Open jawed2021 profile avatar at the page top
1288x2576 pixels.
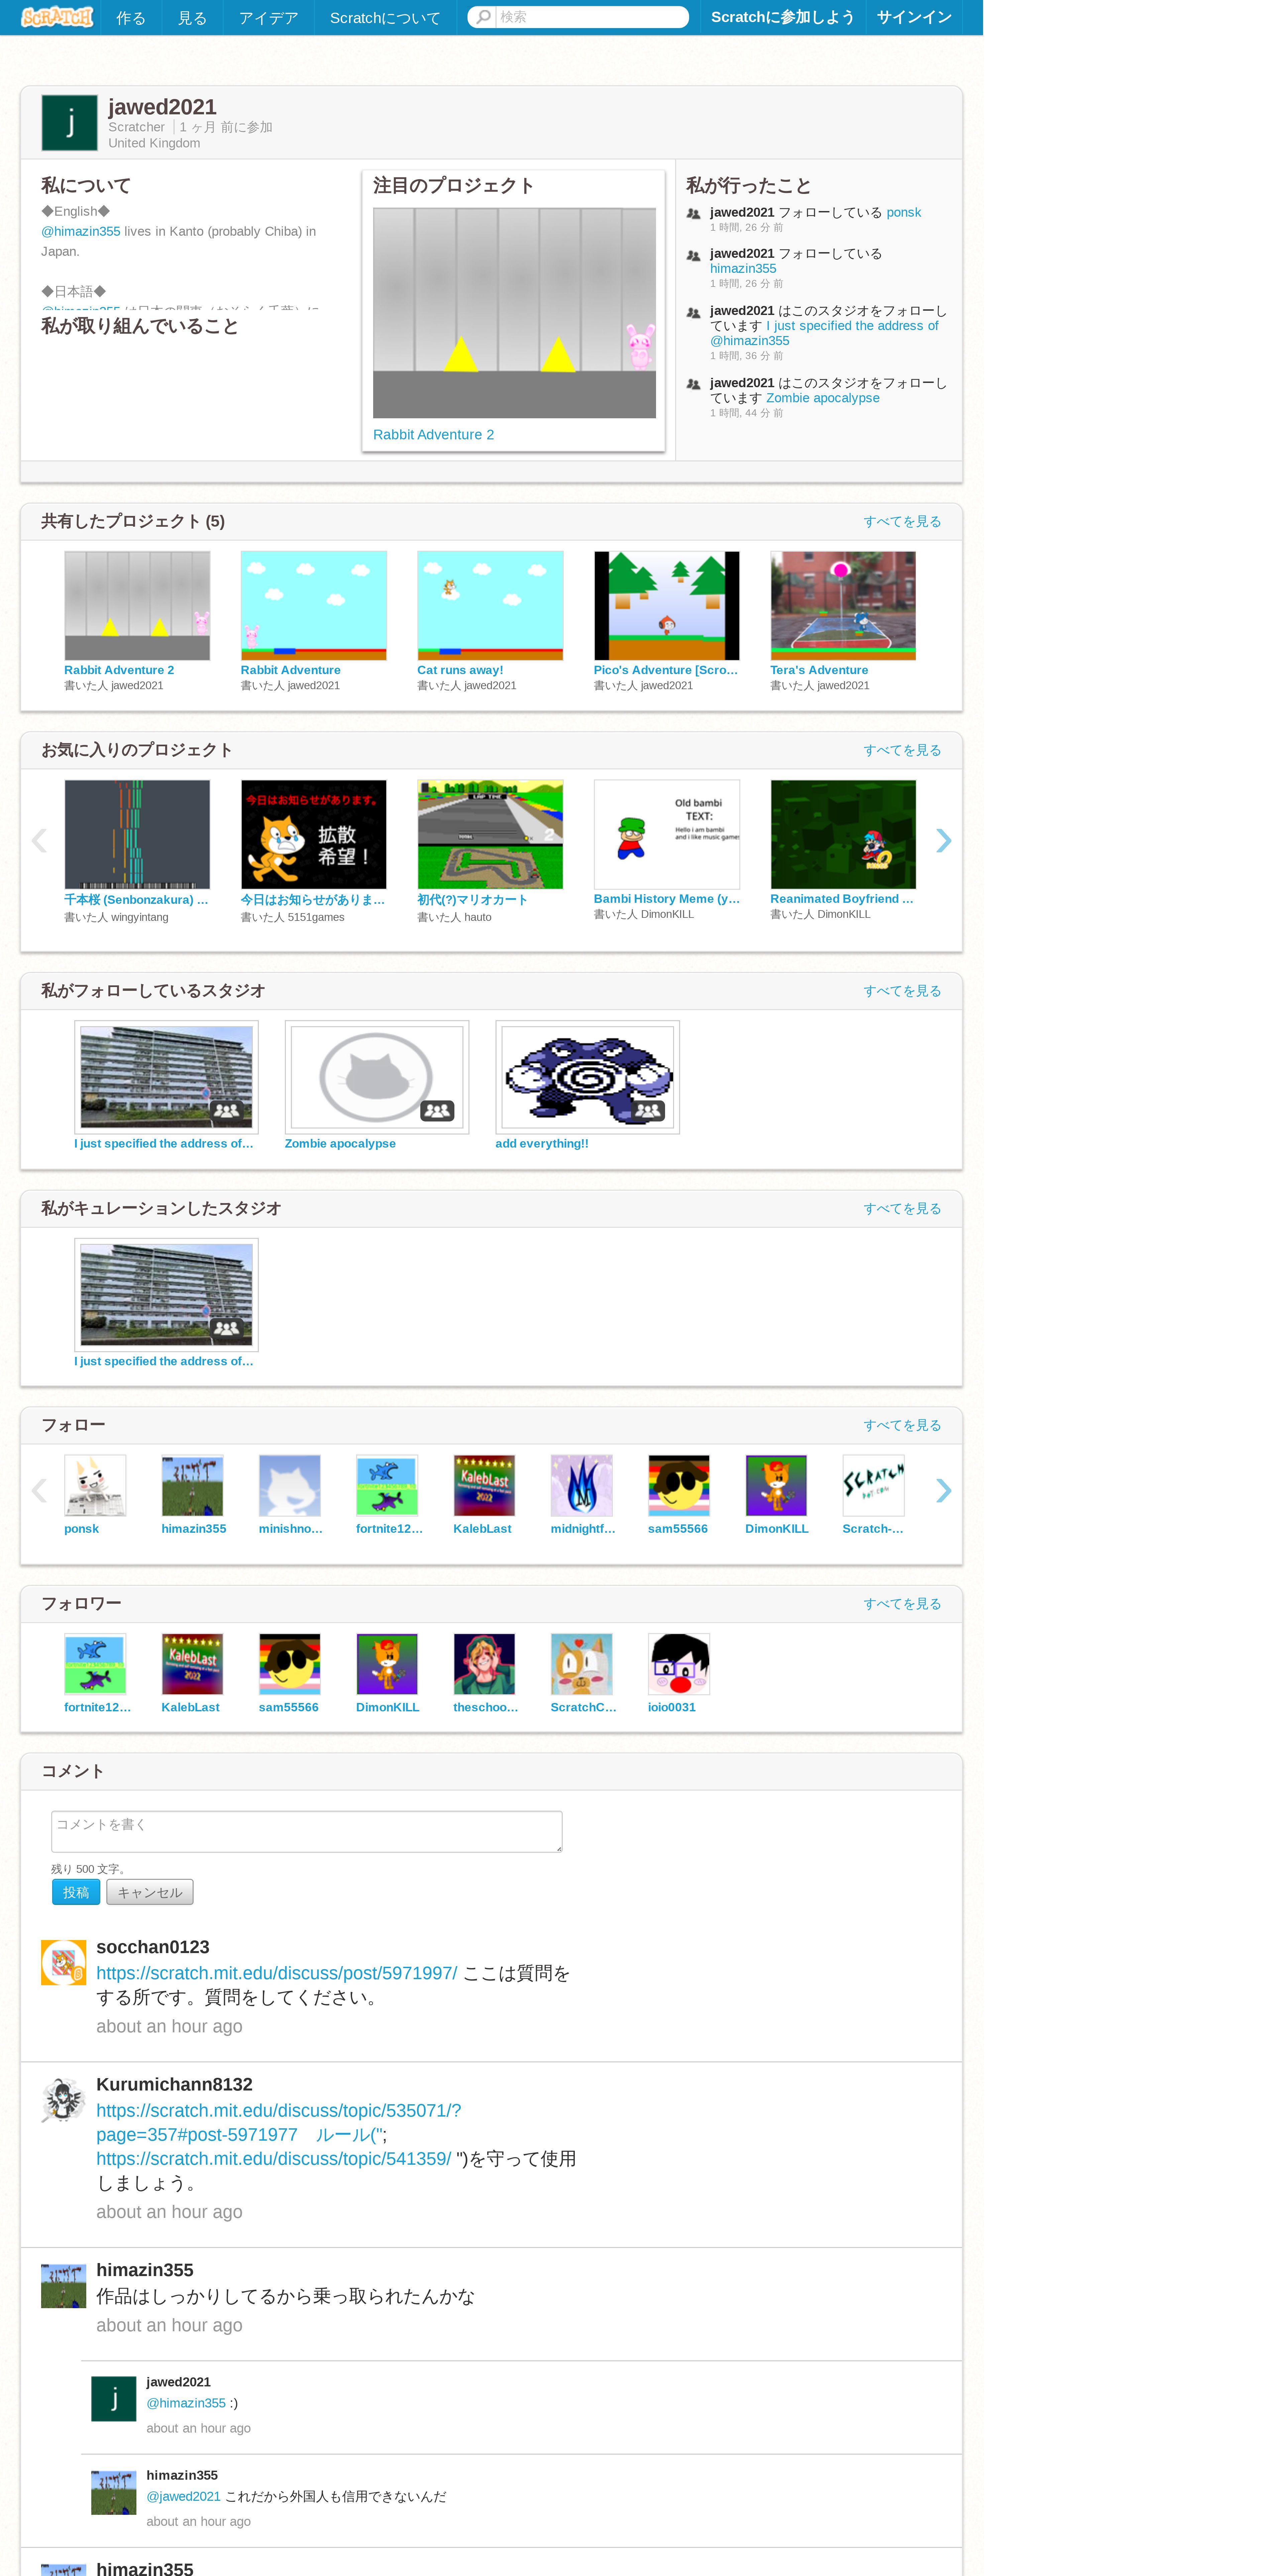[x=69, y=123]
